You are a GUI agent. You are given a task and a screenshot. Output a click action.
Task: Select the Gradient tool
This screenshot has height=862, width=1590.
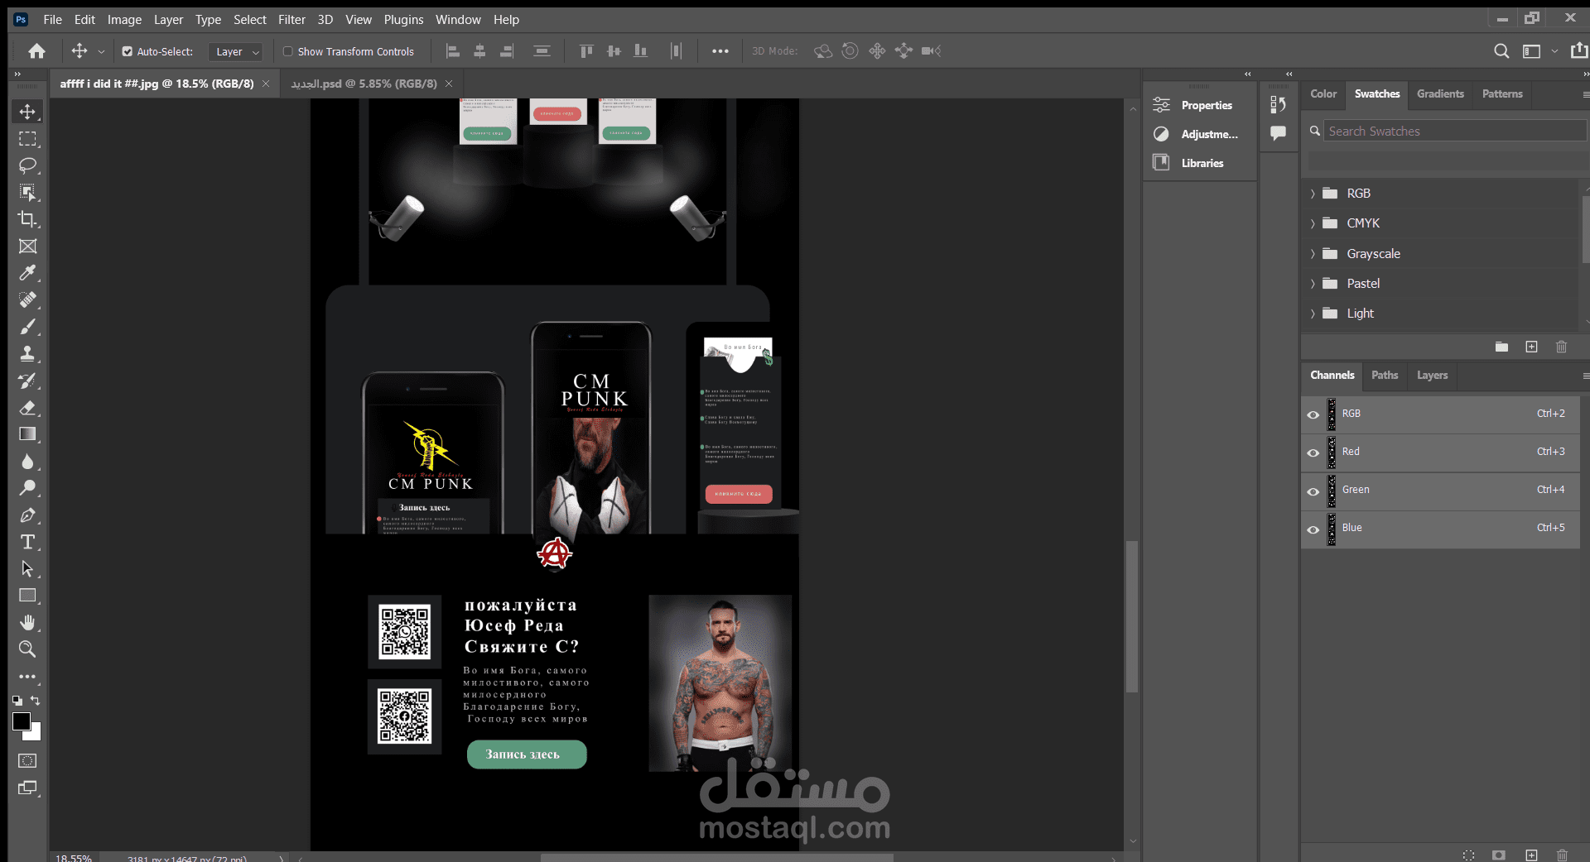tap(27, 434)
